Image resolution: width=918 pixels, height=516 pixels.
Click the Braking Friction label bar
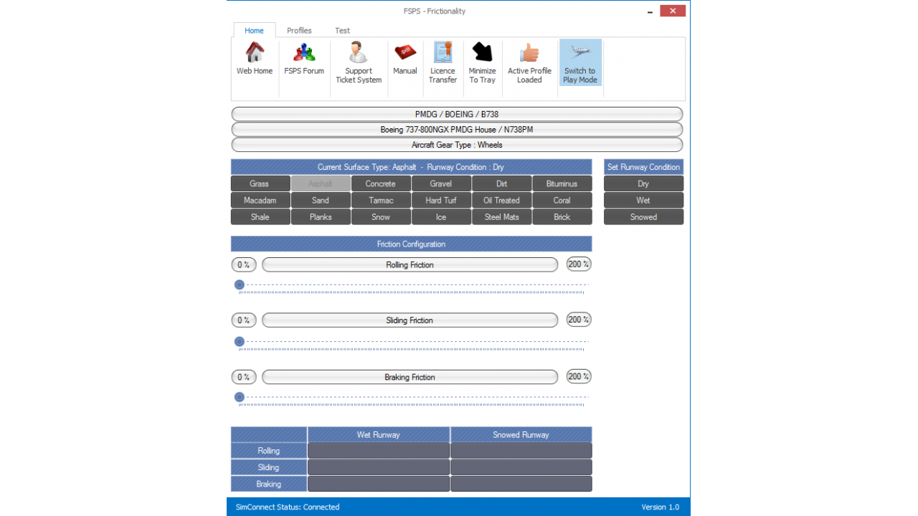(410, 377)
